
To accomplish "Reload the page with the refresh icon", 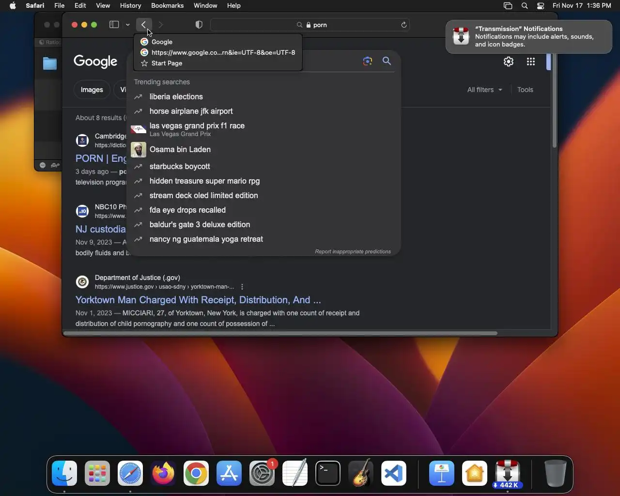I will pyautogui.click(x=403, y=25).
